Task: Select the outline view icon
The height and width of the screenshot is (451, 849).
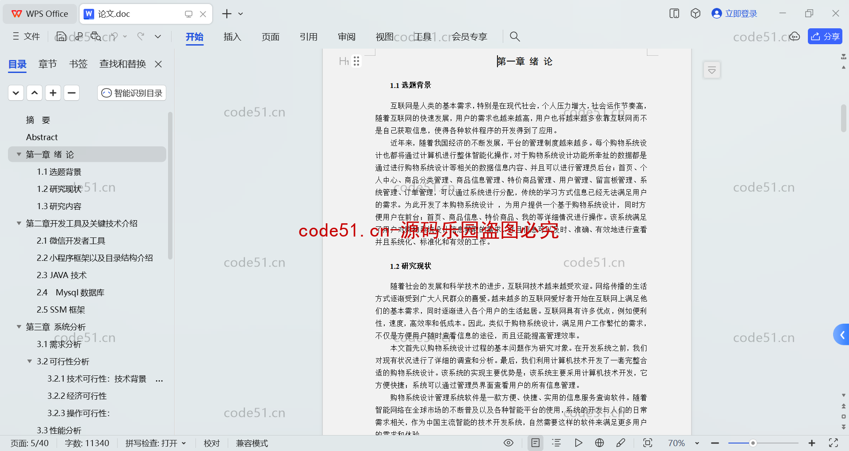Action: 556,443
